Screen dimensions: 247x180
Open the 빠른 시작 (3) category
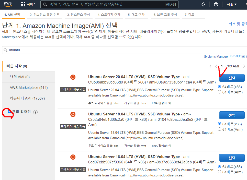coord(17,66)
